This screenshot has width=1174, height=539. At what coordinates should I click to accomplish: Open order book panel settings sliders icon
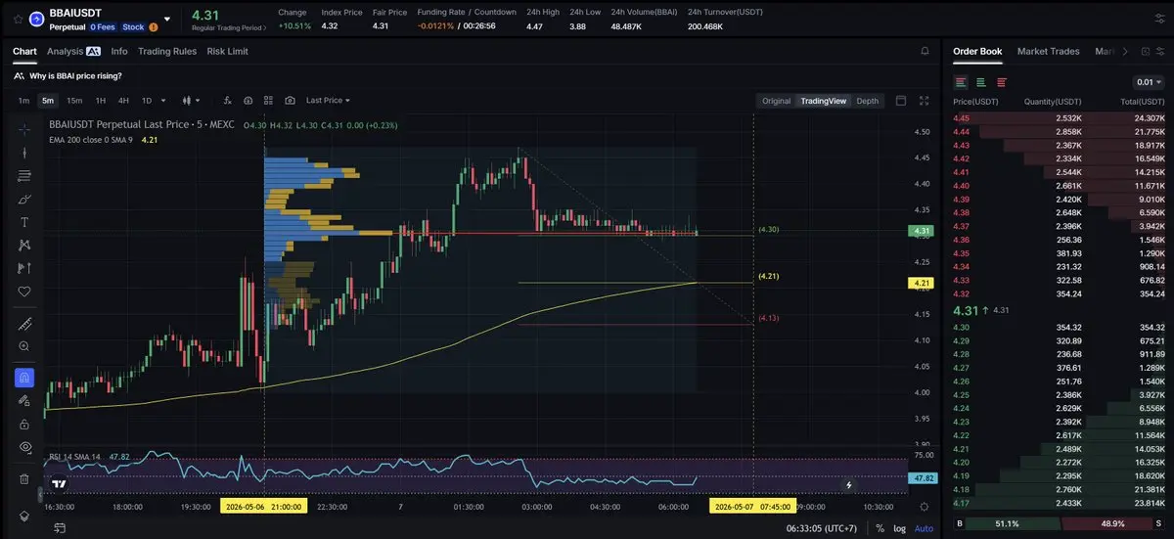coord(1161,51)
